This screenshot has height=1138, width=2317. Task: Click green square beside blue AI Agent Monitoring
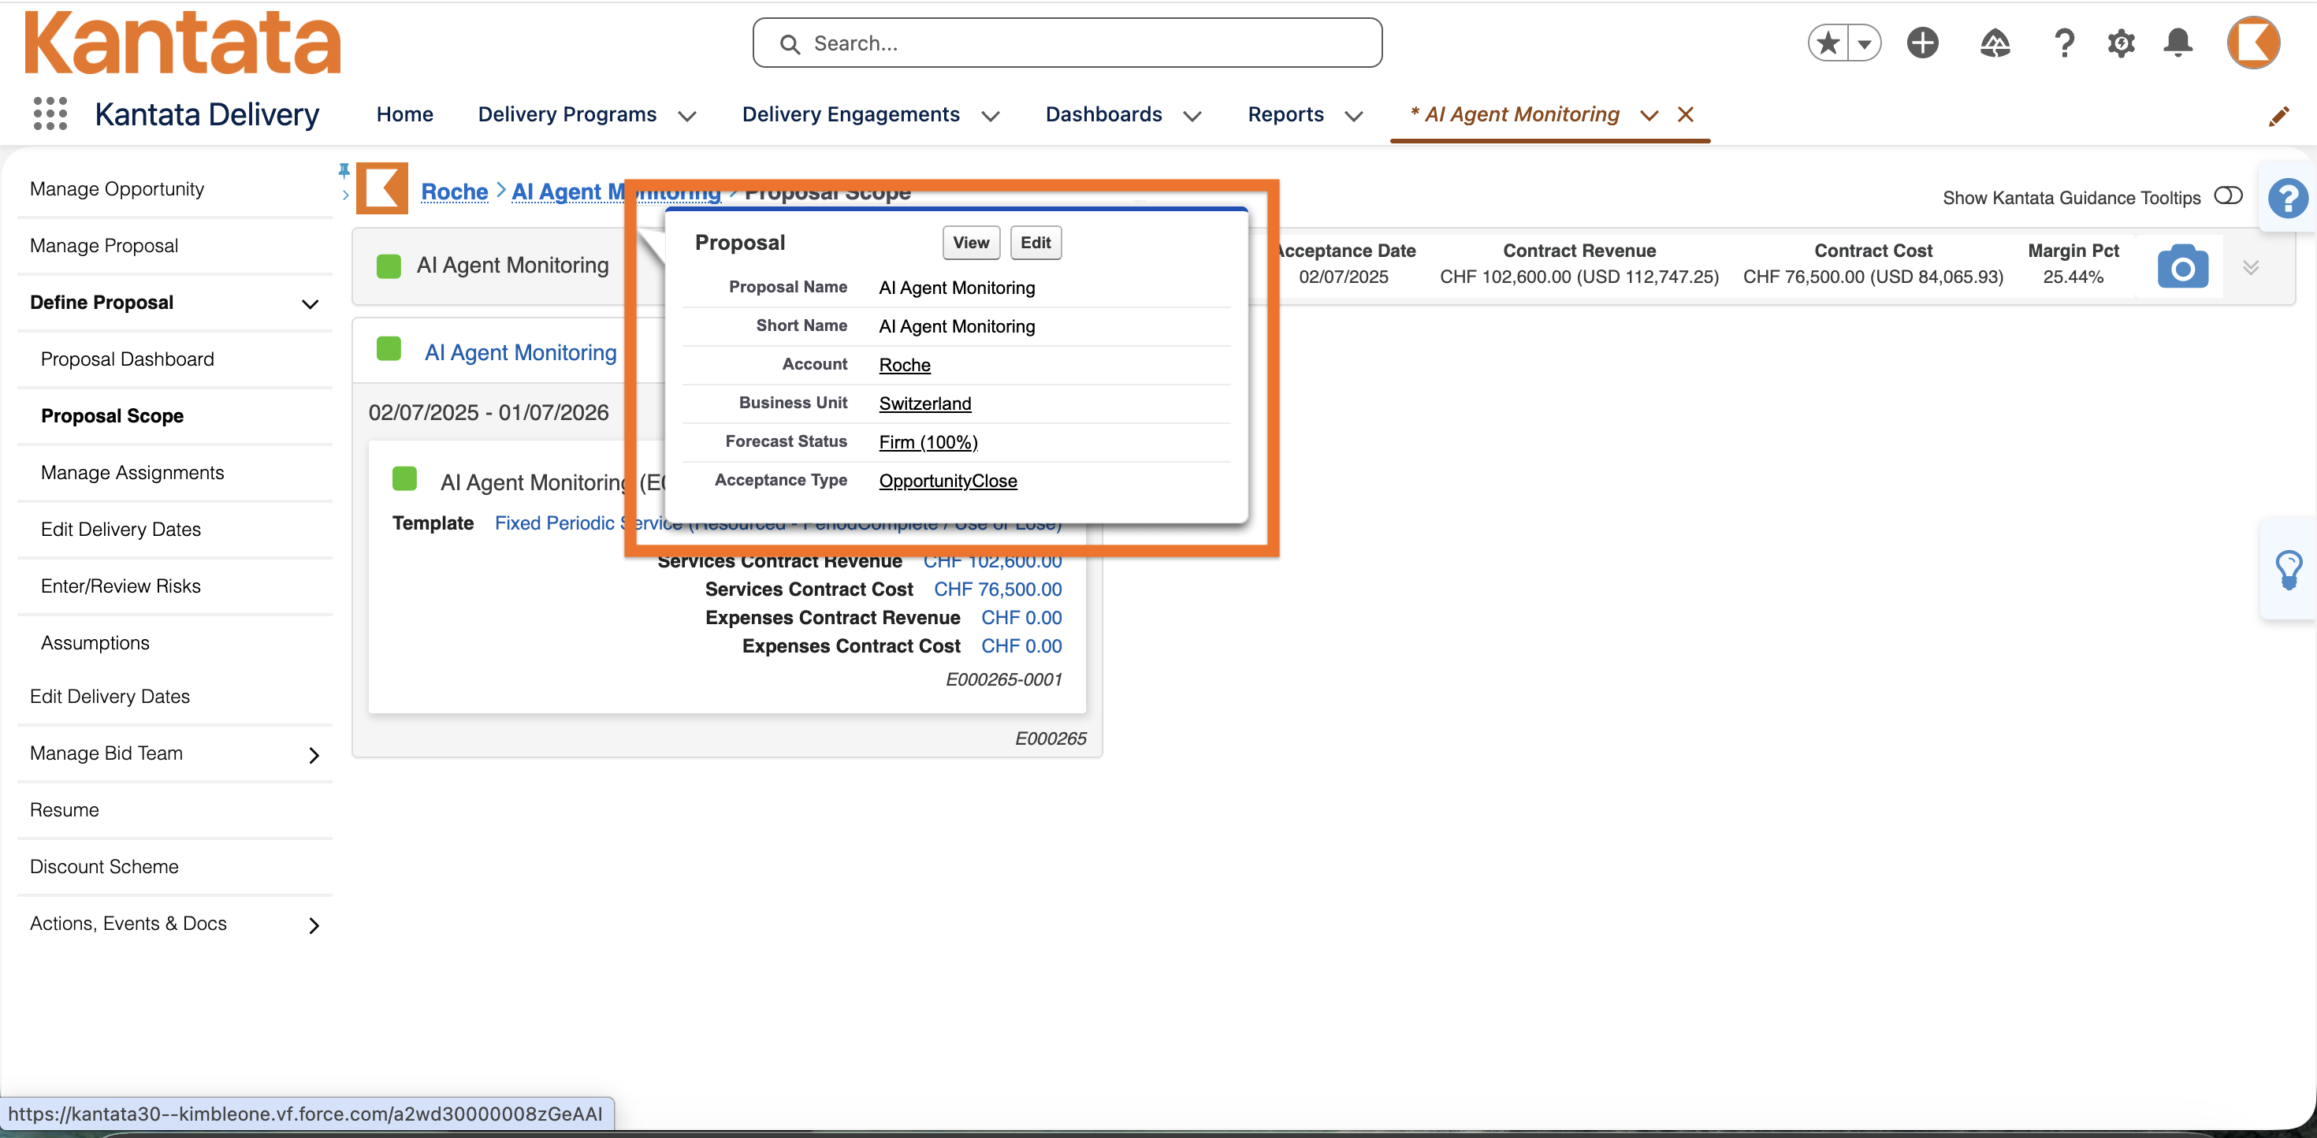tap(389, 349)
